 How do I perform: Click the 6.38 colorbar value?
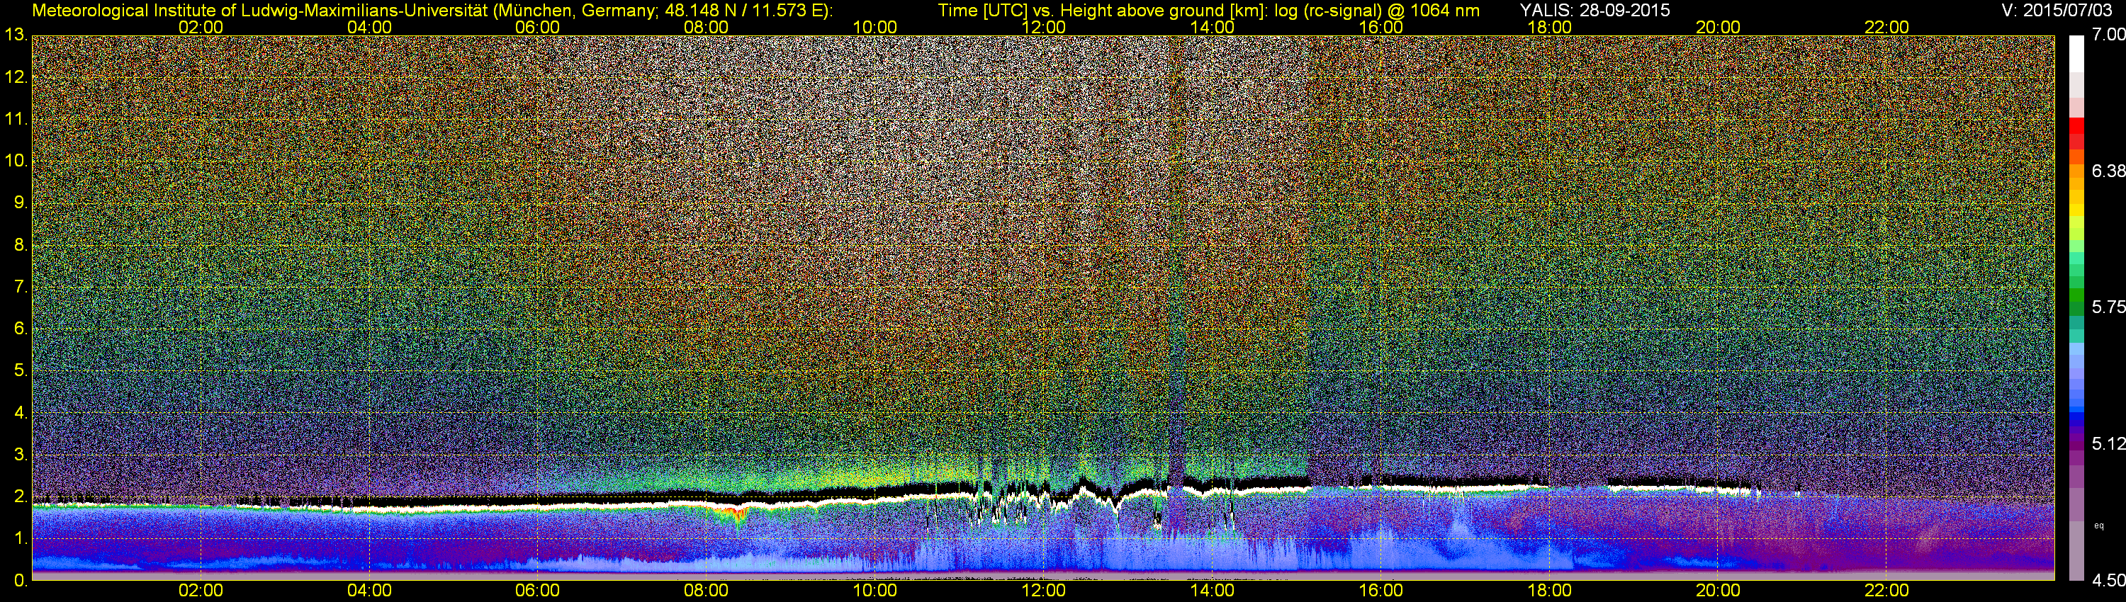point(2109,171)
